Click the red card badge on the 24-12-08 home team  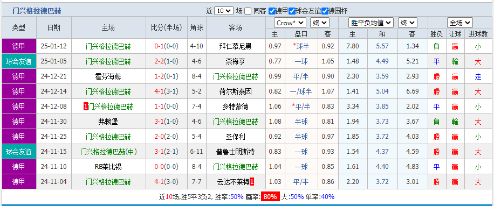pyautogui.click(x=85, y=106)
